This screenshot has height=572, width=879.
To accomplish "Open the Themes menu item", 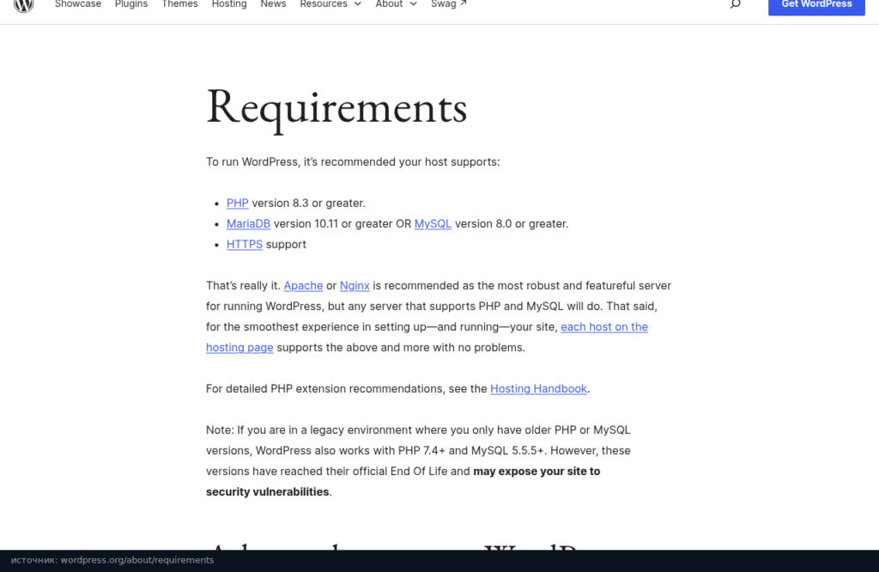I will (x=179, y=4).
